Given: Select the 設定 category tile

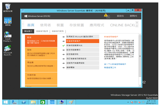Looking at the screenshot, I should tap(41, 41).
